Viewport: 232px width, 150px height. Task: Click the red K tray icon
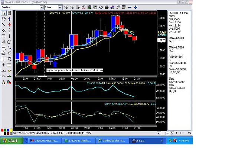coord(175,141)
